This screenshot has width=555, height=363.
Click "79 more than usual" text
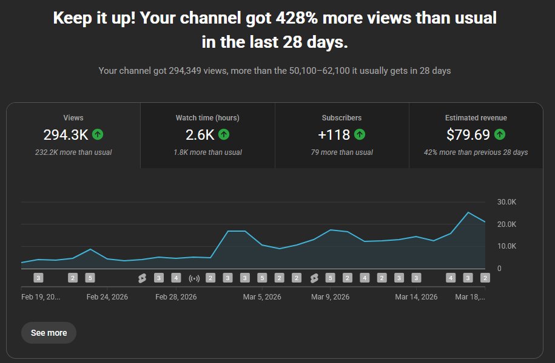tap(341, 152)
